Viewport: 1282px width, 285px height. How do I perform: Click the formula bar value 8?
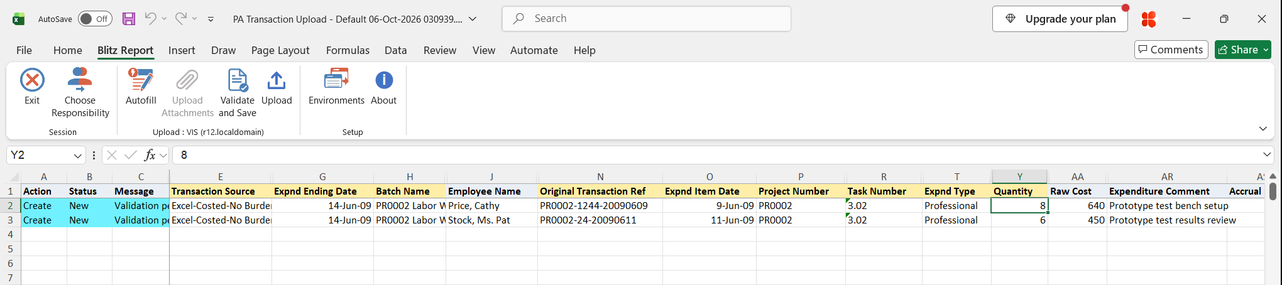(184, 155)
